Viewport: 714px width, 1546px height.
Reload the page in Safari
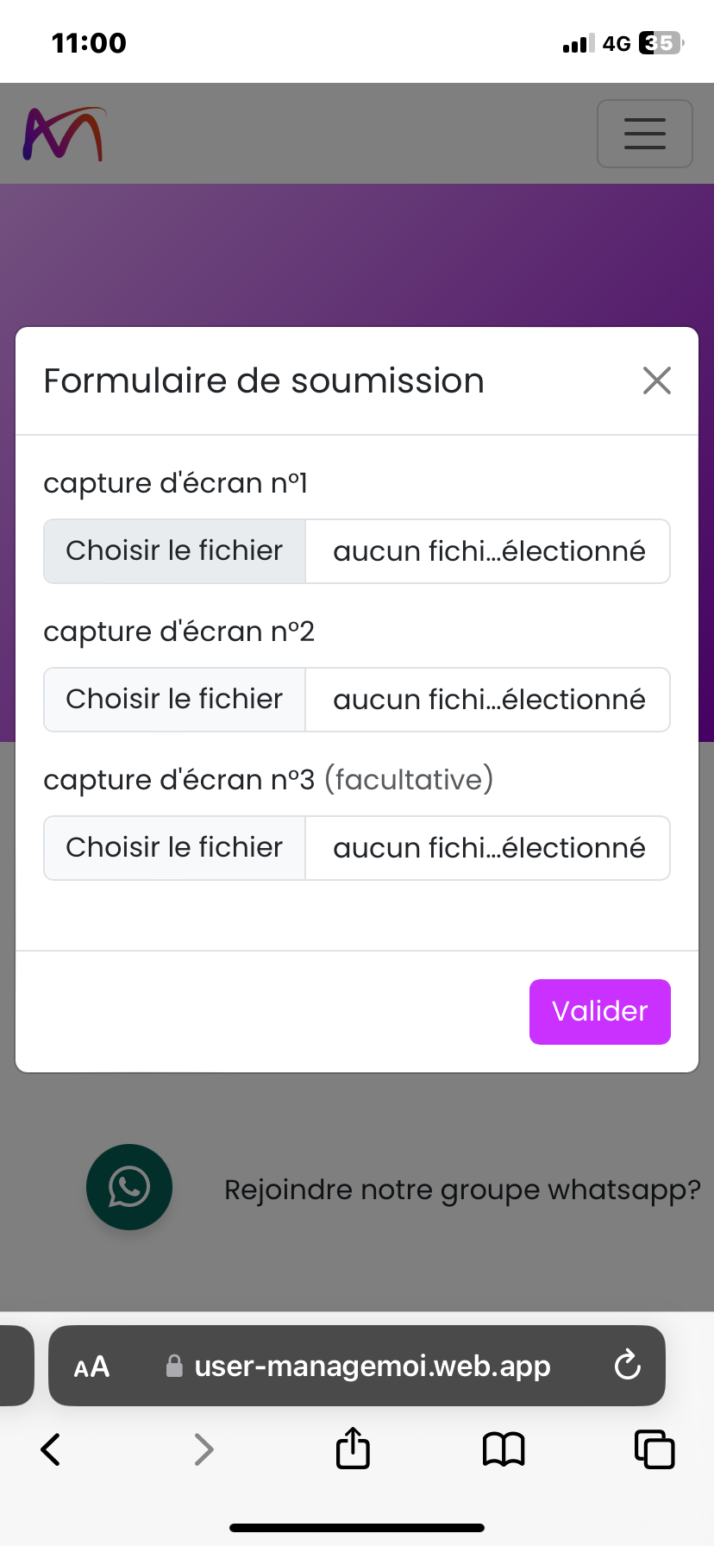click(627, 1366)
